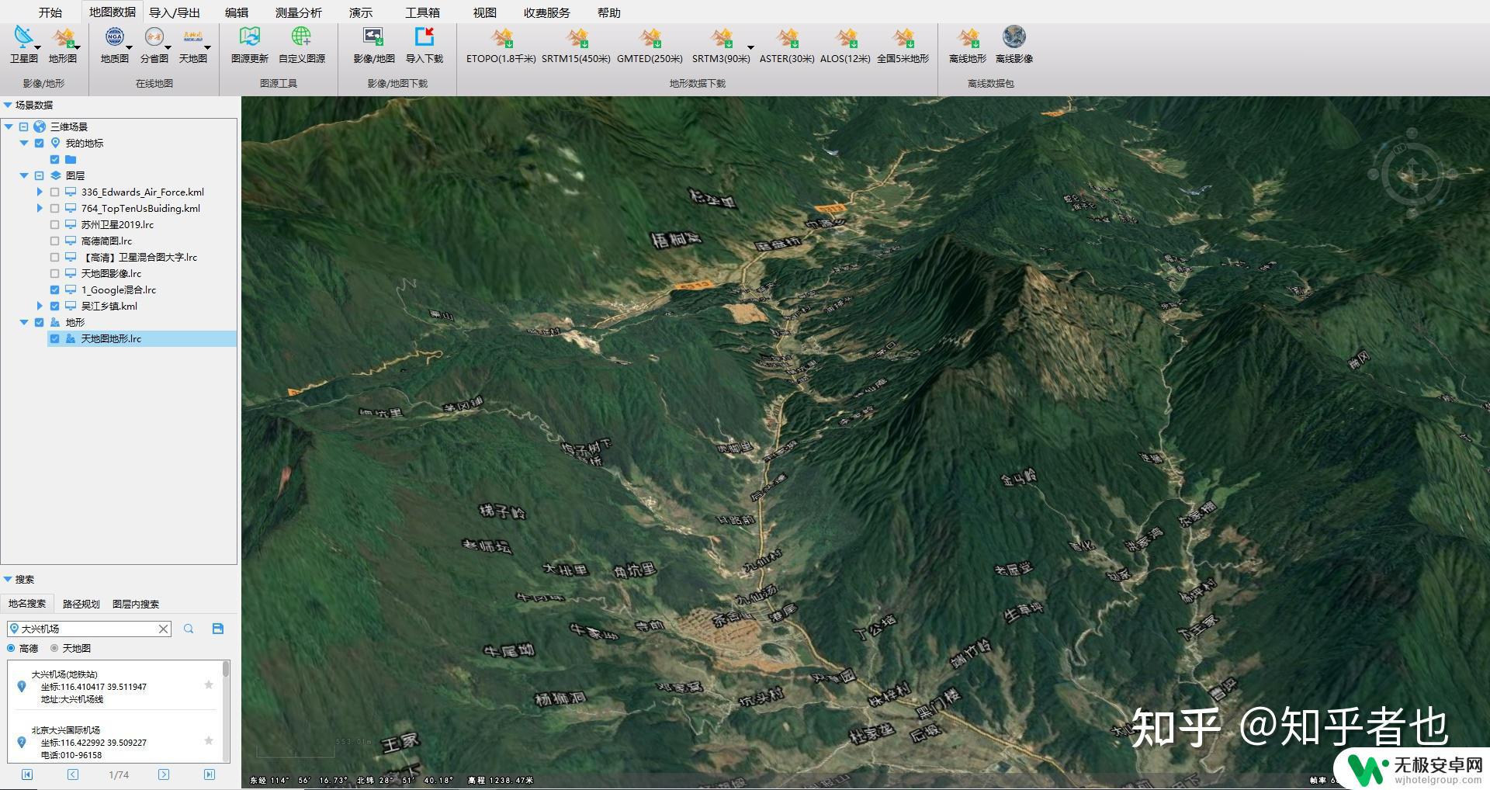Open the 地形图 terrain map tool

(x=63, y=45)
